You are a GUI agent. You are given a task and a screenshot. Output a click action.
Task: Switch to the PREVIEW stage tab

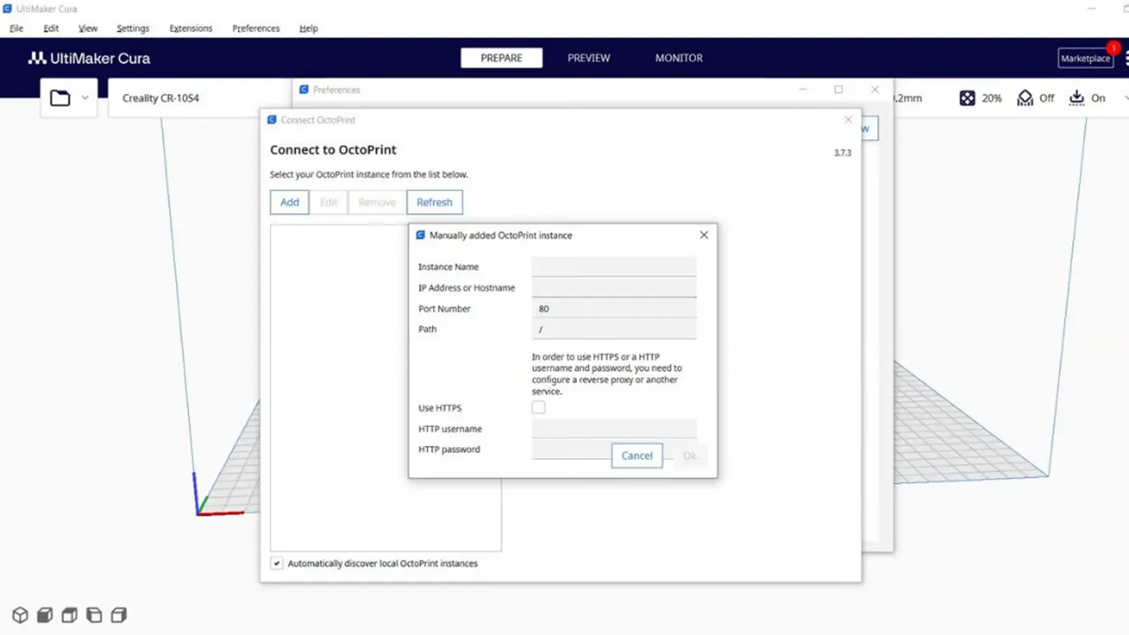coord(589,58)
